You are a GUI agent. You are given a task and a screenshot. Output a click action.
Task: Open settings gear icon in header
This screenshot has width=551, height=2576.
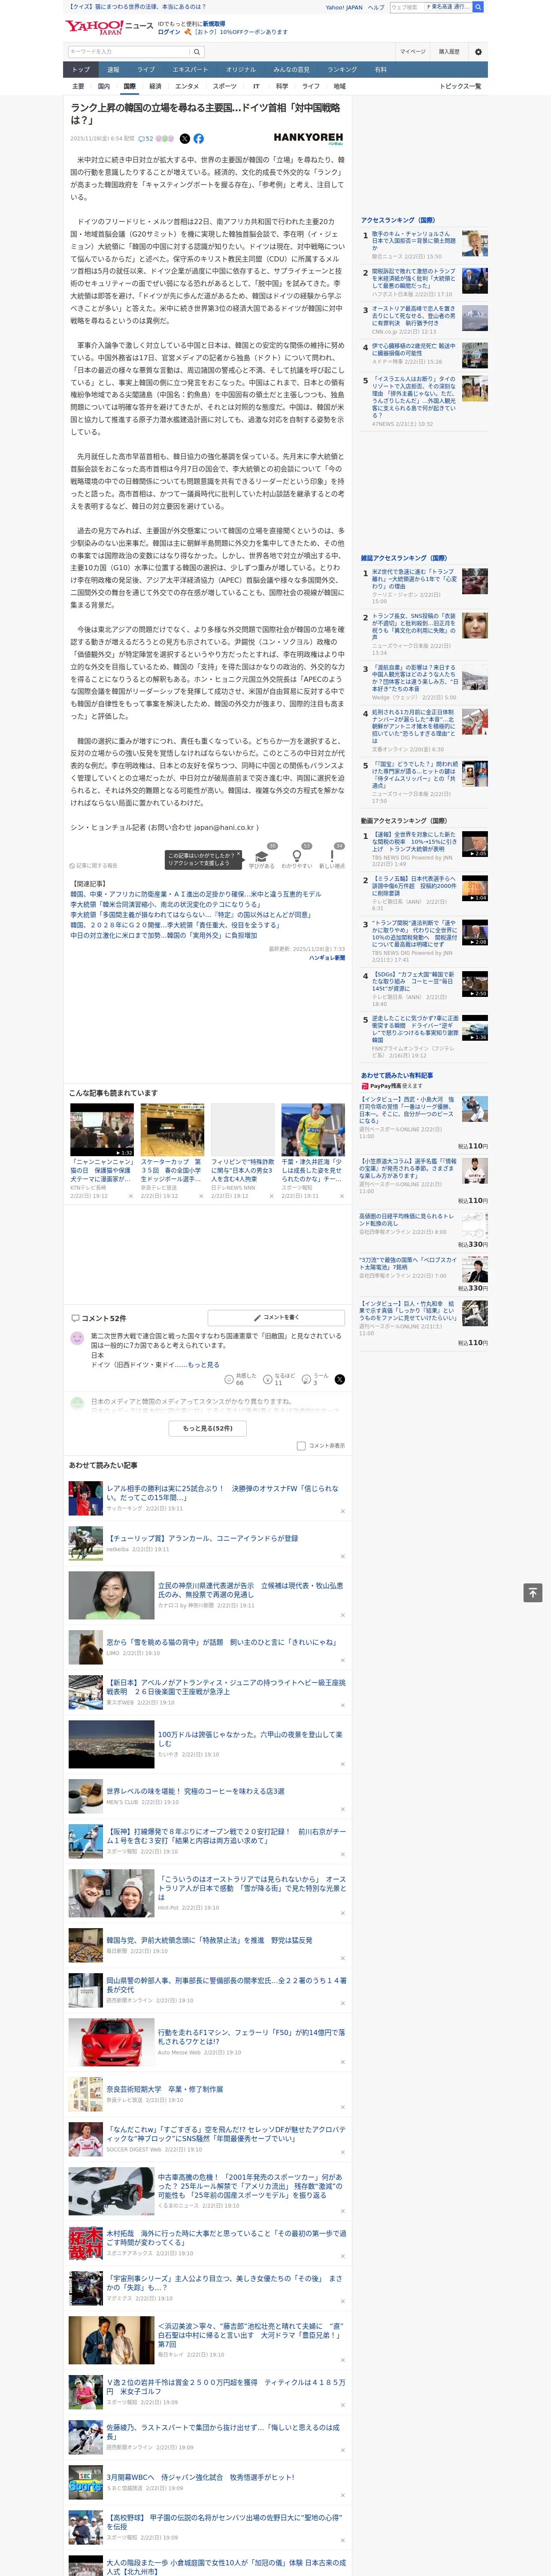coord(478,51)
